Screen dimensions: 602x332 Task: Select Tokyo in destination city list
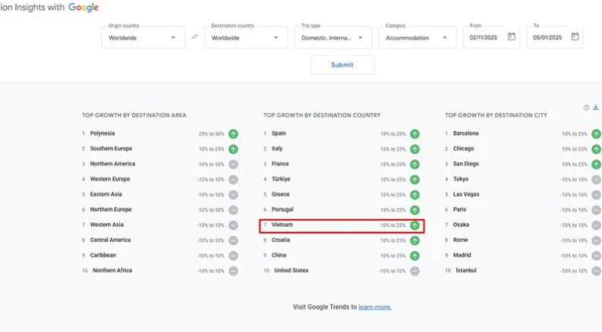(461, 179)
